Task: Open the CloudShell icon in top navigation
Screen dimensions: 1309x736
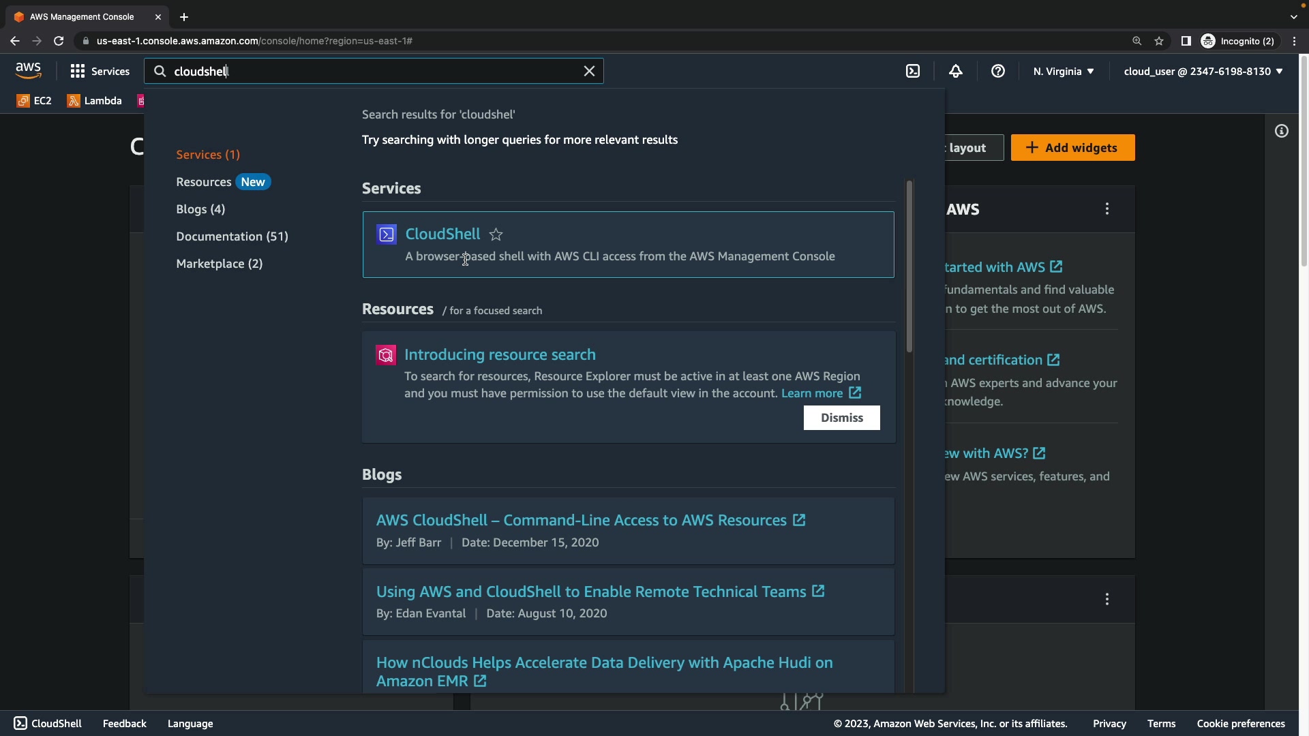Action: tap(913, 71)
